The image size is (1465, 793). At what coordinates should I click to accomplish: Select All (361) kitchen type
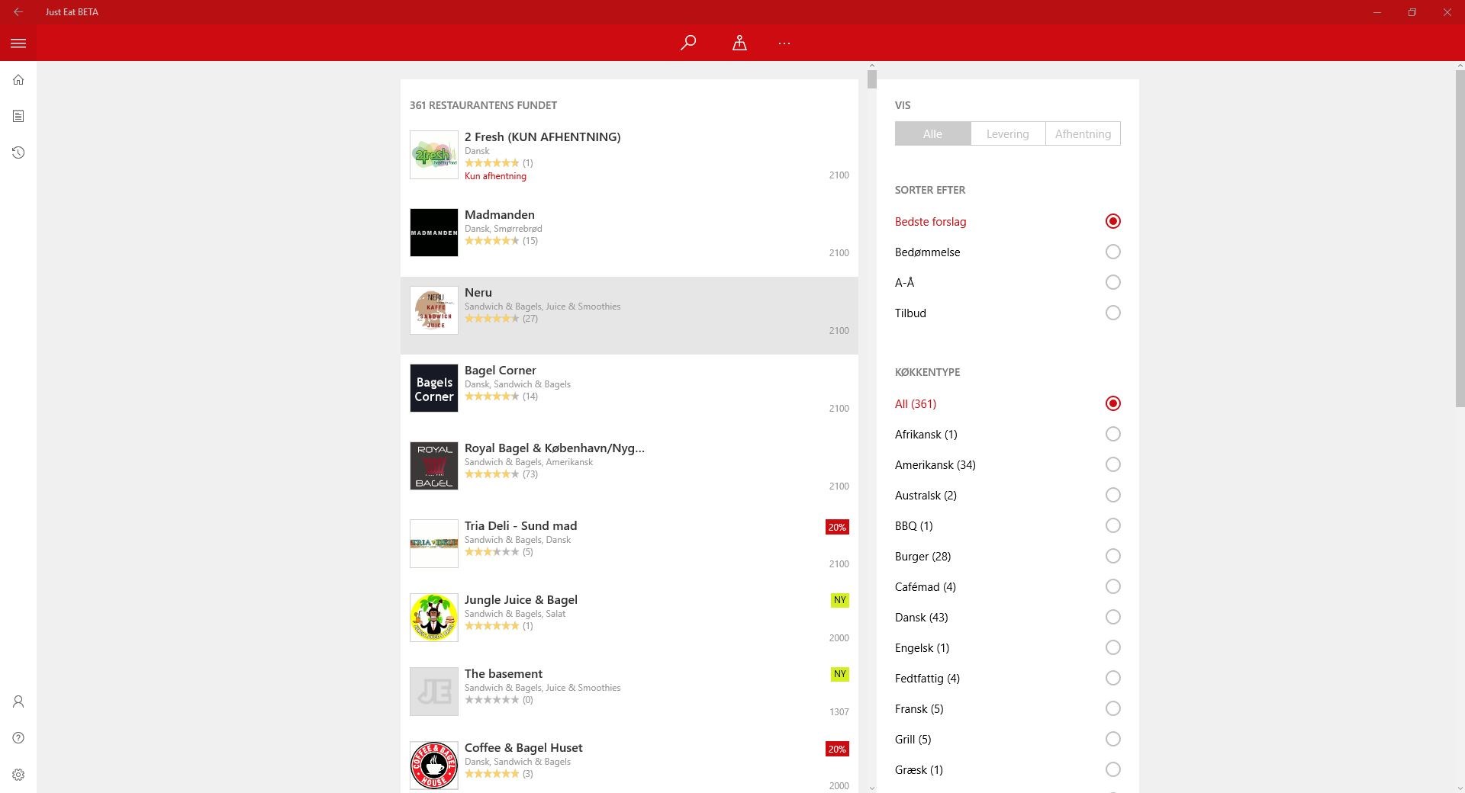click(1007, 403)
